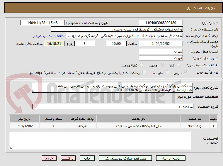This screenshot has width=223, height=166.
Task: Click the شماره نیاز number field
Action: (x=161, y=23)
